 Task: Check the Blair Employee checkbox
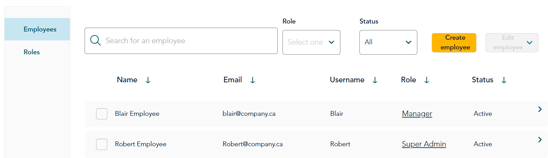click(x=102, y=114)
